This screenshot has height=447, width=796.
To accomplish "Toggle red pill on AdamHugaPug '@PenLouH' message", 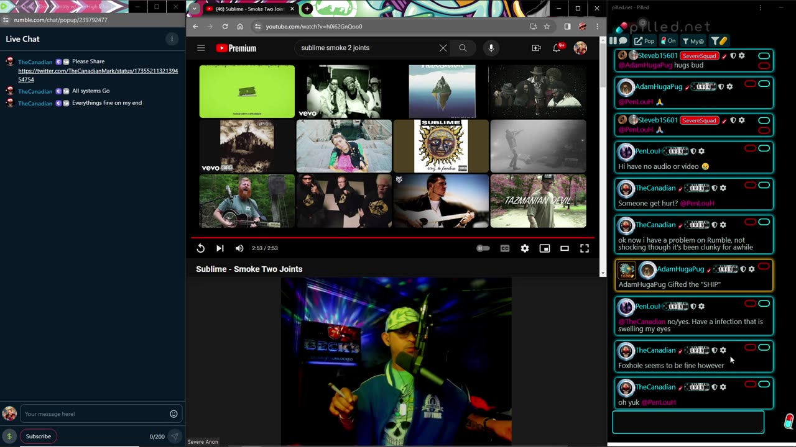I will (750, 84).
